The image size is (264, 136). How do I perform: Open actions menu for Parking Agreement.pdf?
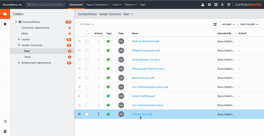click(x=98, y=41)
